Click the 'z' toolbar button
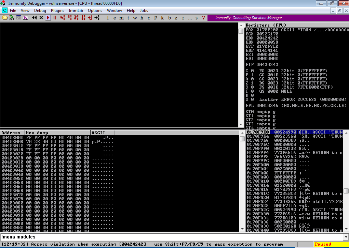 (x=176, y=18)
